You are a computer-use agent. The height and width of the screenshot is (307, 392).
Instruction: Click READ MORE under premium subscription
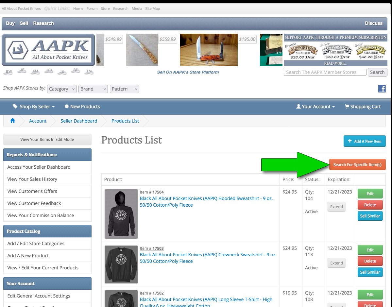(x=335, y=63)
